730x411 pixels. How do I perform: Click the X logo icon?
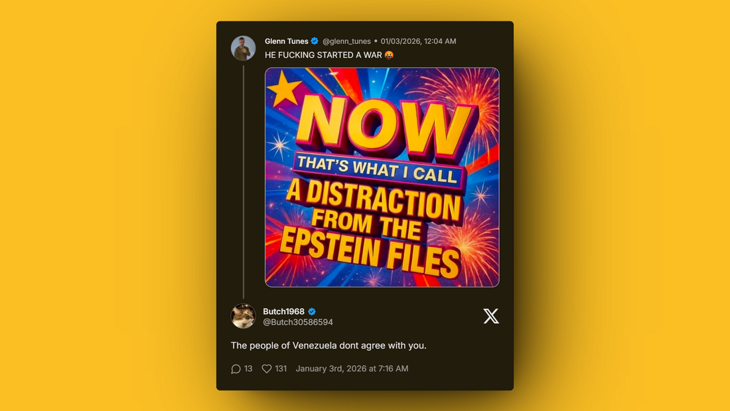(x=491, y=316)
